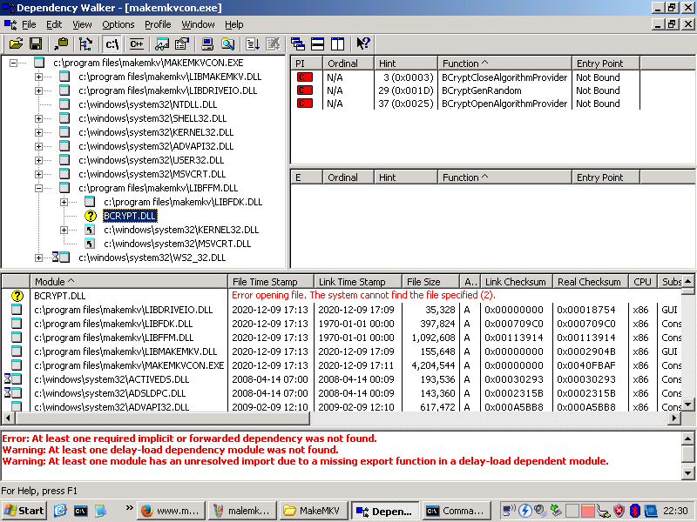Viewport: 697px width, 522px height.
Task: Click the module list horizontal scrollbar
Action: (348, 418)
